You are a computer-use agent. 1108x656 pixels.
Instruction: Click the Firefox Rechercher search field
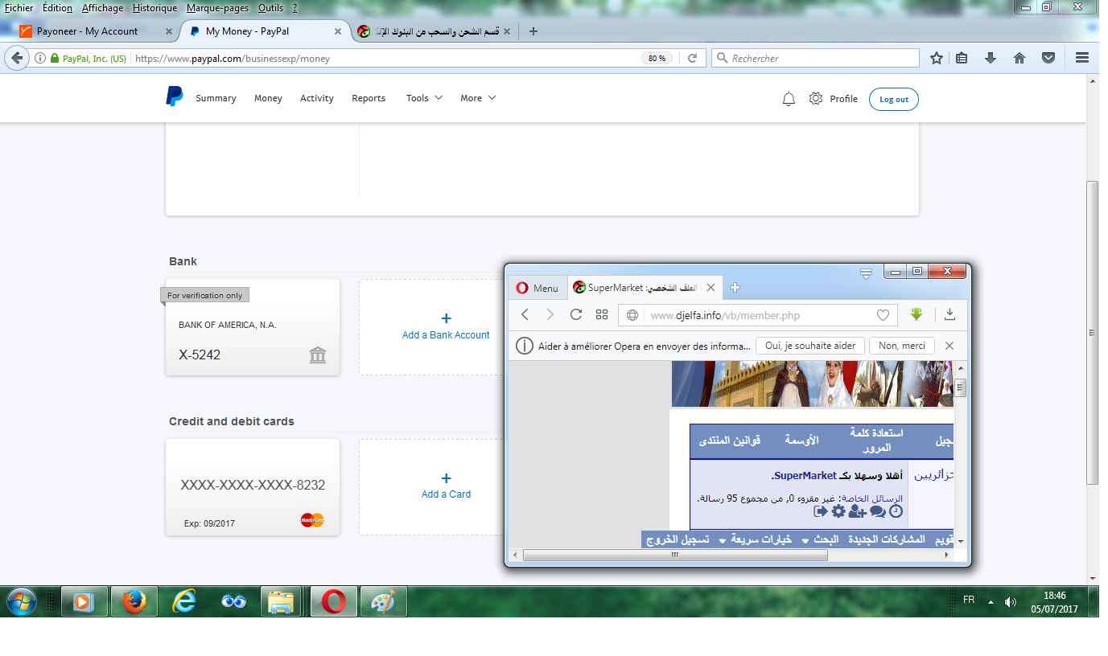pos(815,58)
